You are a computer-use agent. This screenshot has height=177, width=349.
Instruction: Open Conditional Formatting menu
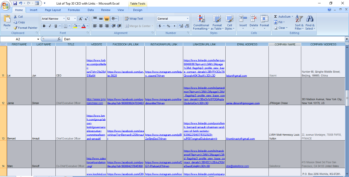click(201, 22)
